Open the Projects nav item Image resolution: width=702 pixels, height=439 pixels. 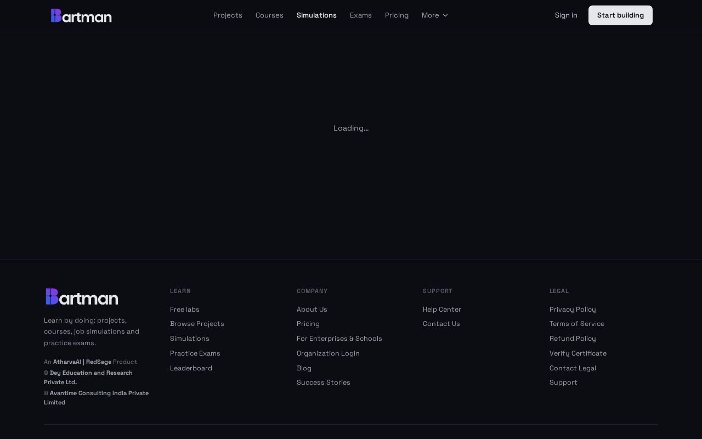[228, 15]
